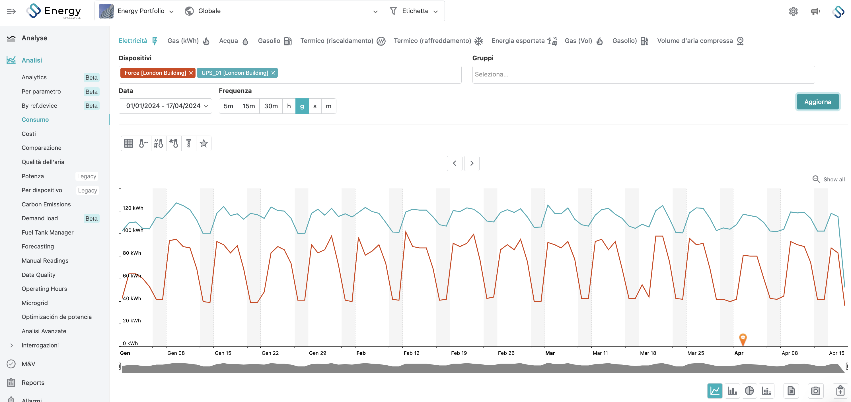Open Data Quality in sidebar
This screenshot has width=851, height=402.
tap(38, 275)
